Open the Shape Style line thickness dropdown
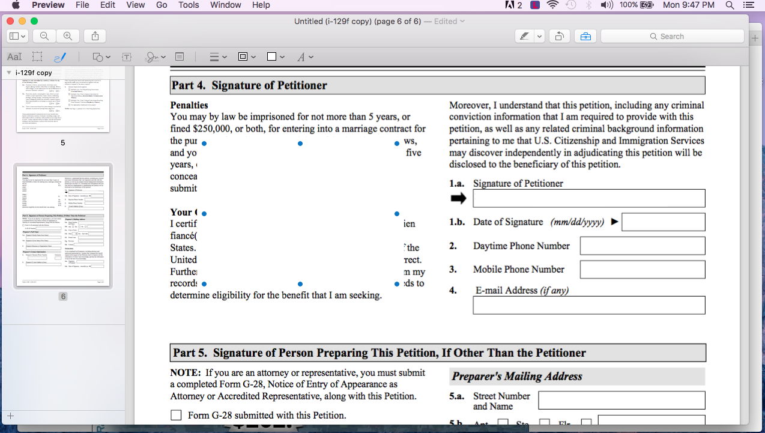Viewport: 765px width, 433px height. click(217, 57)
